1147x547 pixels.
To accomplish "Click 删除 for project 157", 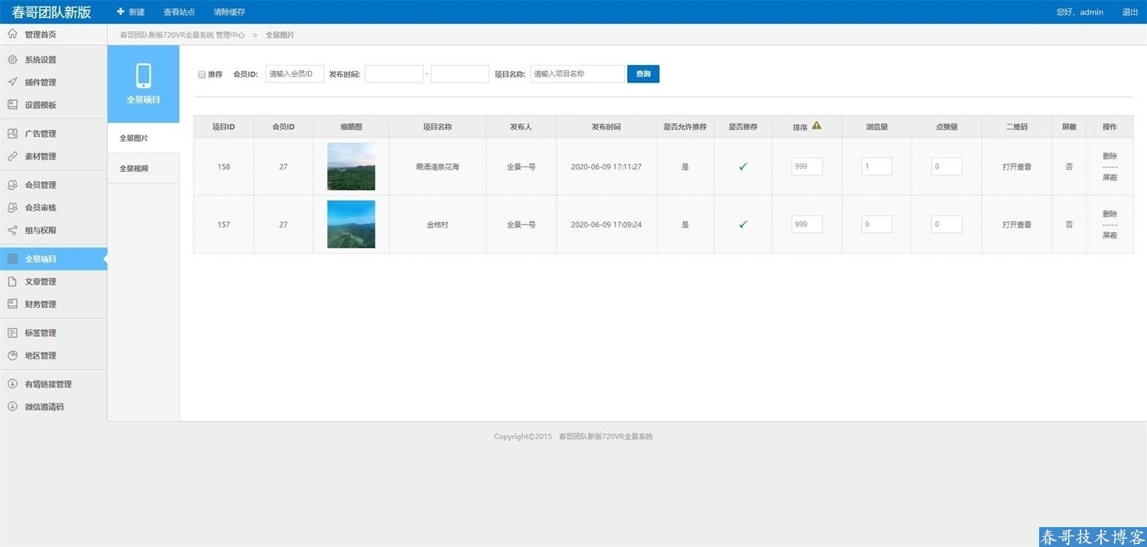I will (x=1110, y=214).
